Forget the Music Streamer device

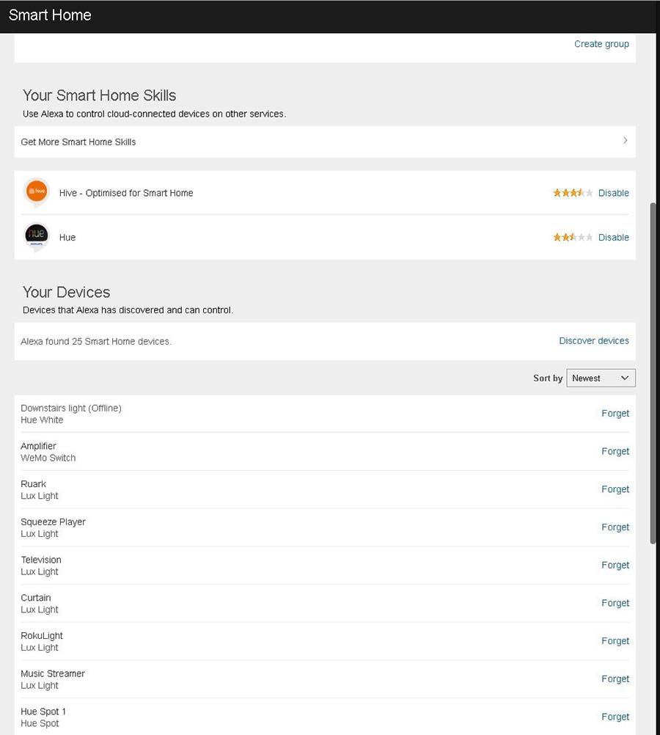615,679
